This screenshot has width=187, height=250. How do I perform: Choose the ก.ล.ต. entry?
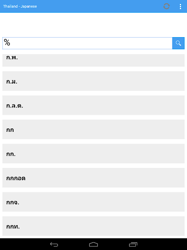point(93,105)
